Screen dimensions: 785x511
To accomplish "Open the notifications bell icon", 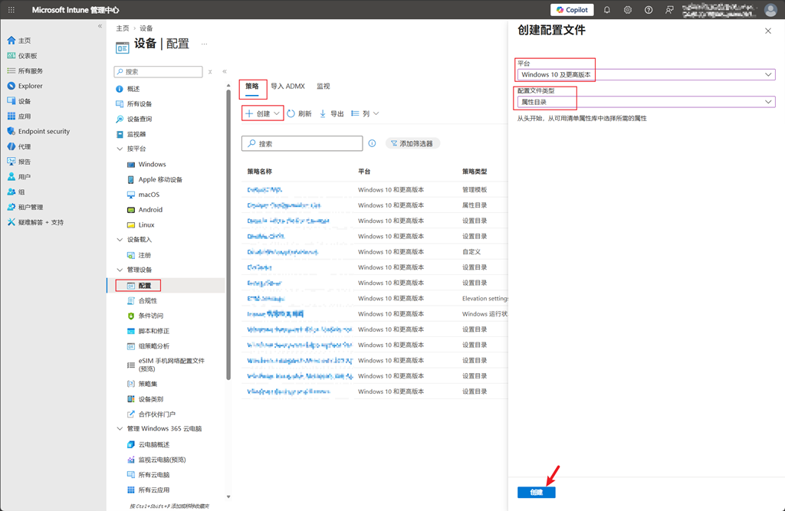I will pos(607,9).
